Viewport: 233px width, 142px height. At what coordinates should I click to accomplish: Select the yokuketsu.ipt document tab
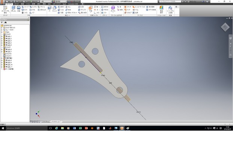[x=56, y=121]
